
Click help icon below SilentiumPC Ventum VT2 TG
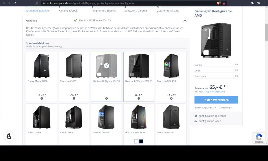(x=139, y=98)
